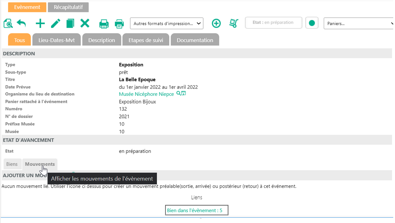The image size is (395, 223).
Task: Click the circled plus icon
Action: coord(216,24)
